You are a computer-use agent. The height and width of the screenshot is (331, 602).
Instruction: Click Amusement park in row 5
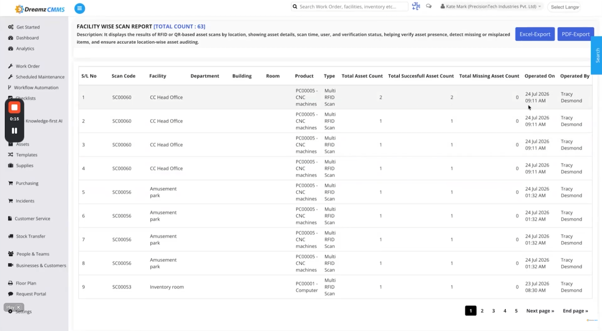[163, 192]
